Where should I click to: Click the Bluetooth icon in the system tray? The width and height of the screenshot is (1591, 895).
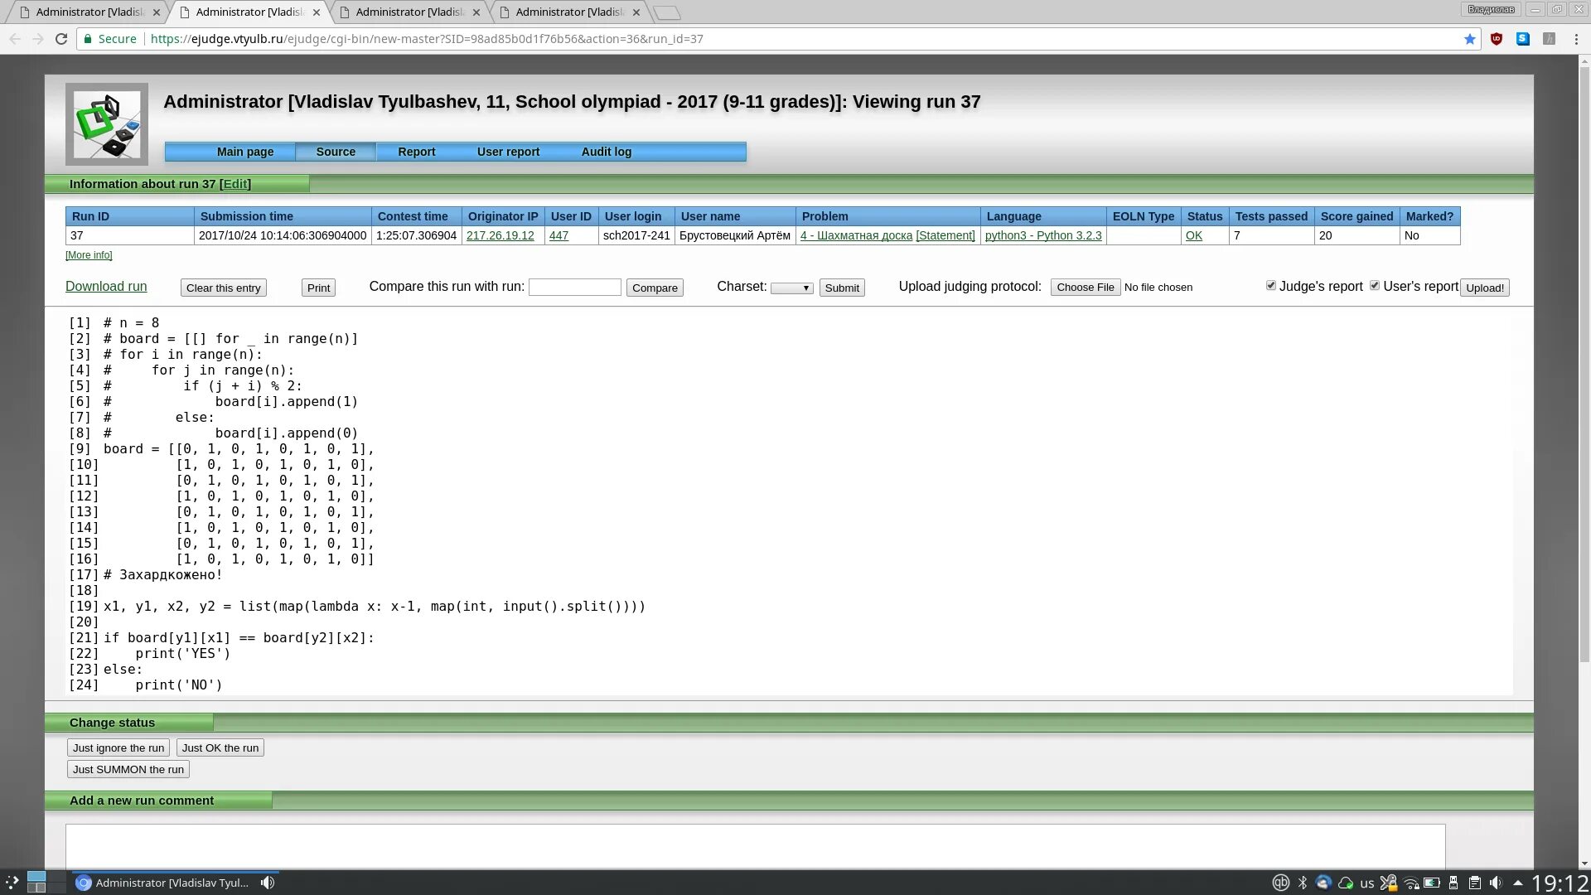[x=1303, y=883]
